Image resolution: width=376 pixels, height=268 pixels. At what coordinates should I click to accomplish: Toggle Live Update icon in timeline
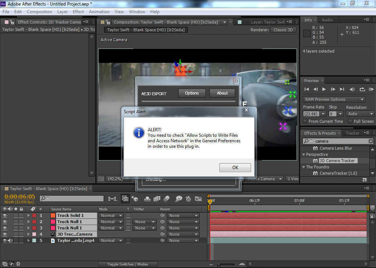(x=125, y=199)
